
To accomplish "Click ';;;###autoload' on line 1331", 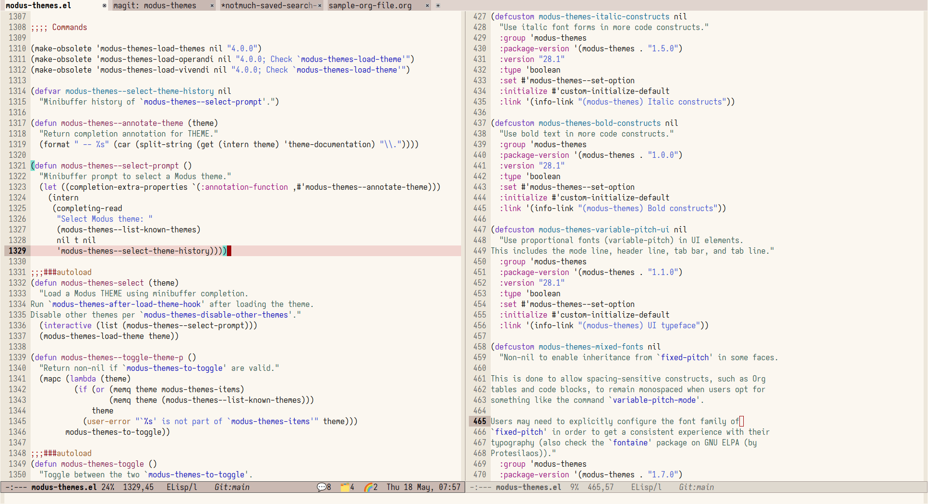I will point(61,272).
